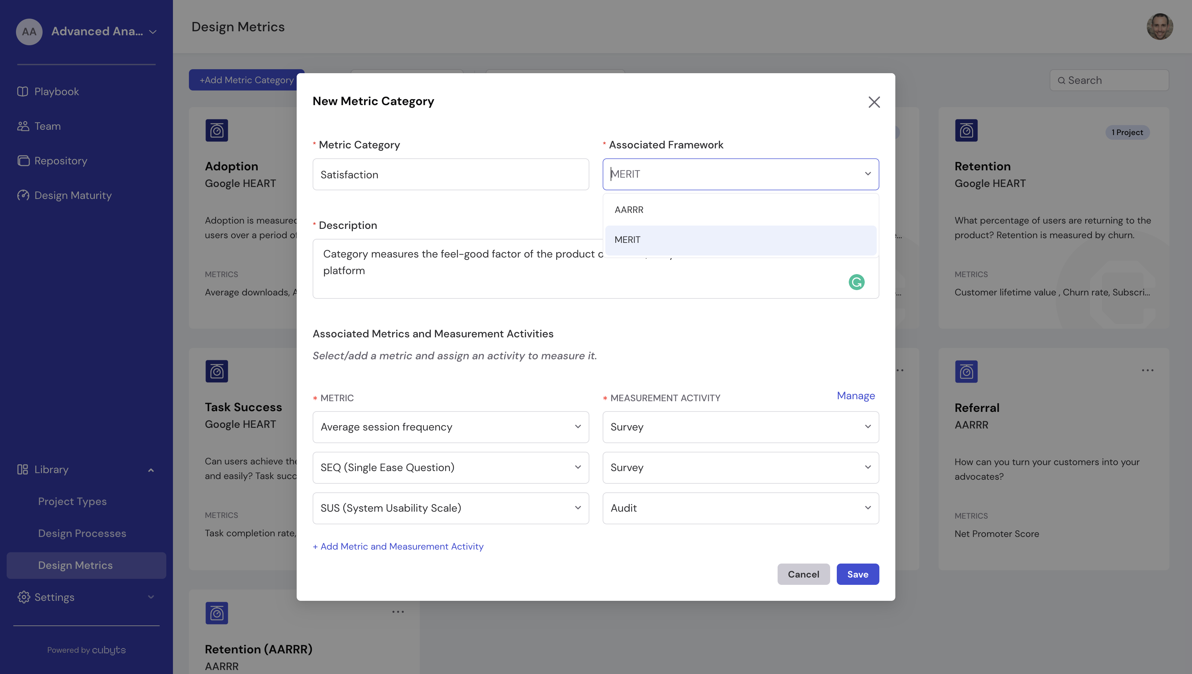Collapse the Library sidebar section
Screen dimensions: 1192x674
pos(151,470)
